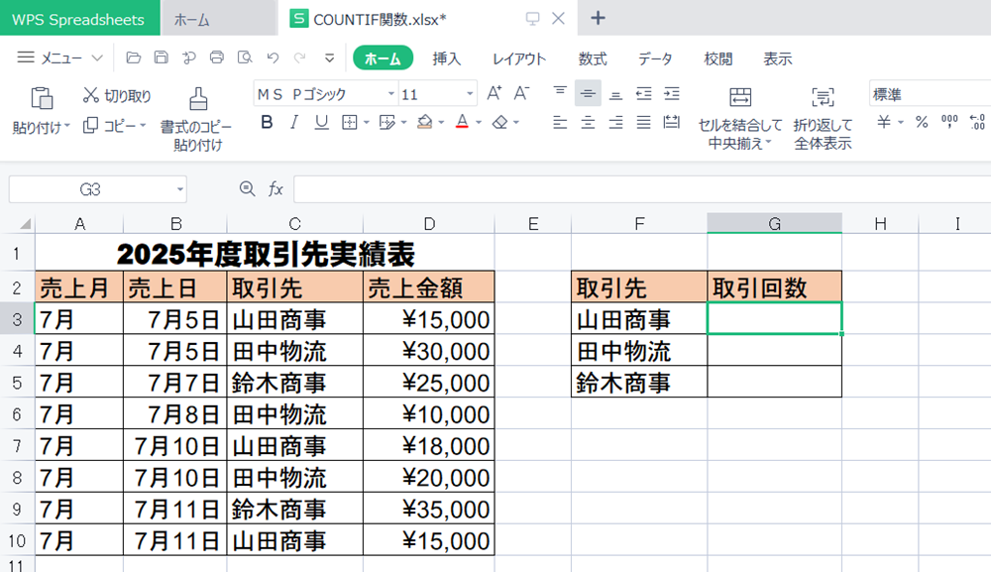Apply percent style format
This screenshot has height=572, width=991.
[922, 122]
